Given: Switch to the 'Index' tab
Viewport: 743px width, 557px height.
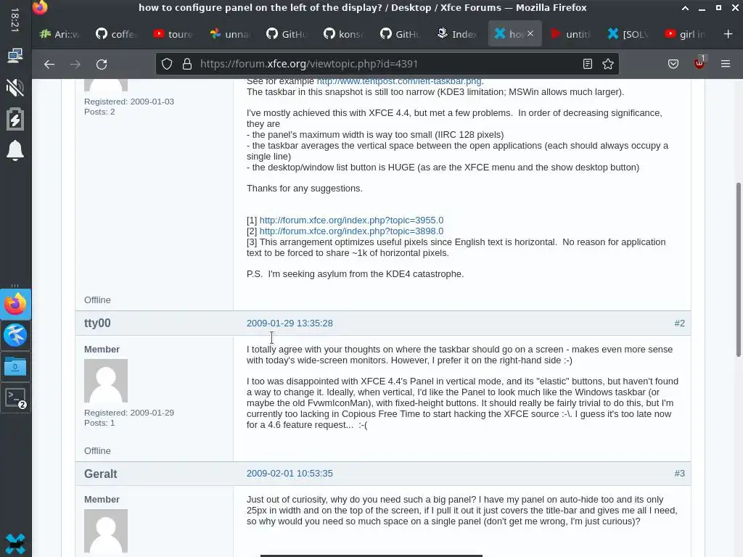Looking at the screenshot, I should click(x=458, y=33).
